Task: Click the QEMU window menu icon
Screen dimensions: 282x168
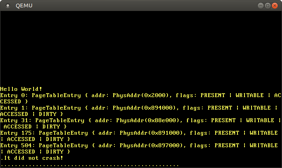Action: (x=8, y=5)
